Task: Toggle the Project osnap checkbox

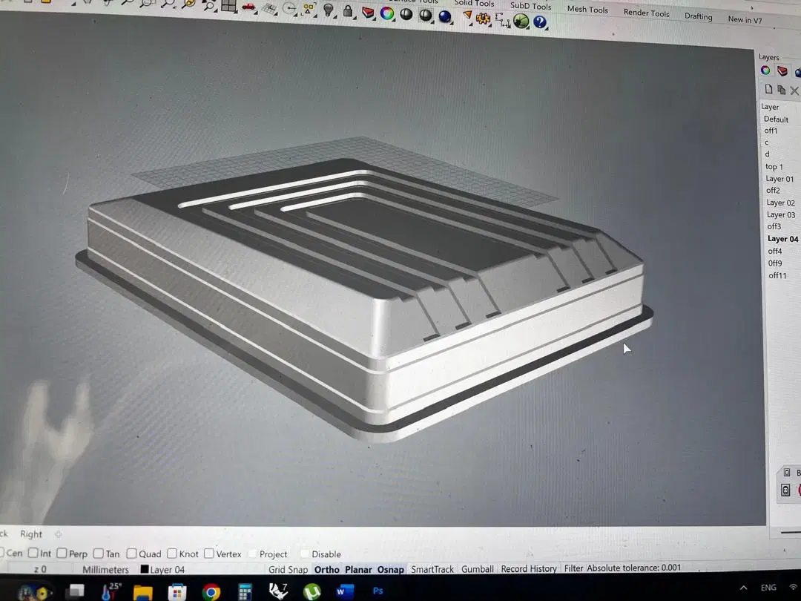Action: (x=252, y=554)
